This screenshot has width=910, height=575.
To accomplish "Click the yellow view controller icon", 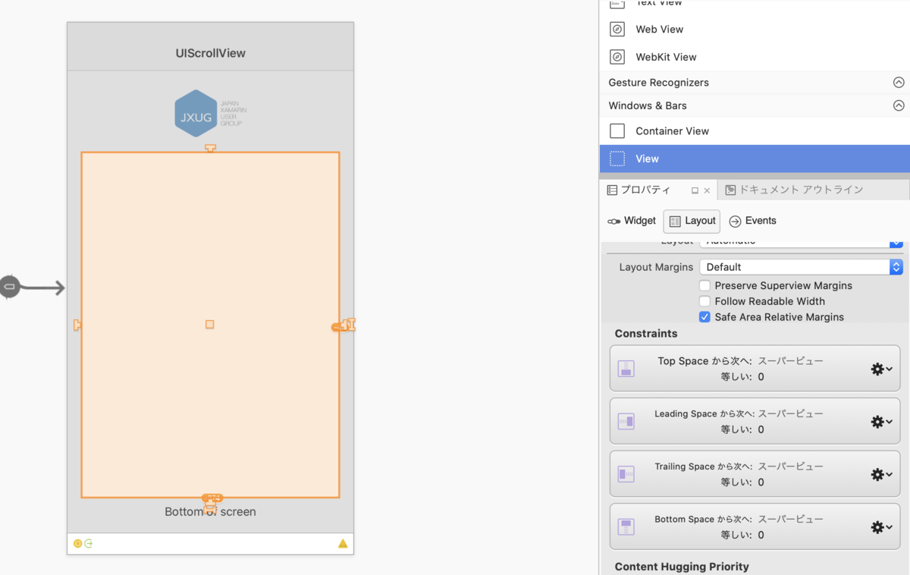I will pyautogui.click(x=77, y=544).
